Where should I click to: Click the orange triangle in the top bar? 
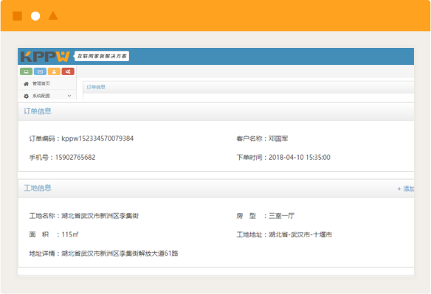pyautogui.click(x=53, y=15)
